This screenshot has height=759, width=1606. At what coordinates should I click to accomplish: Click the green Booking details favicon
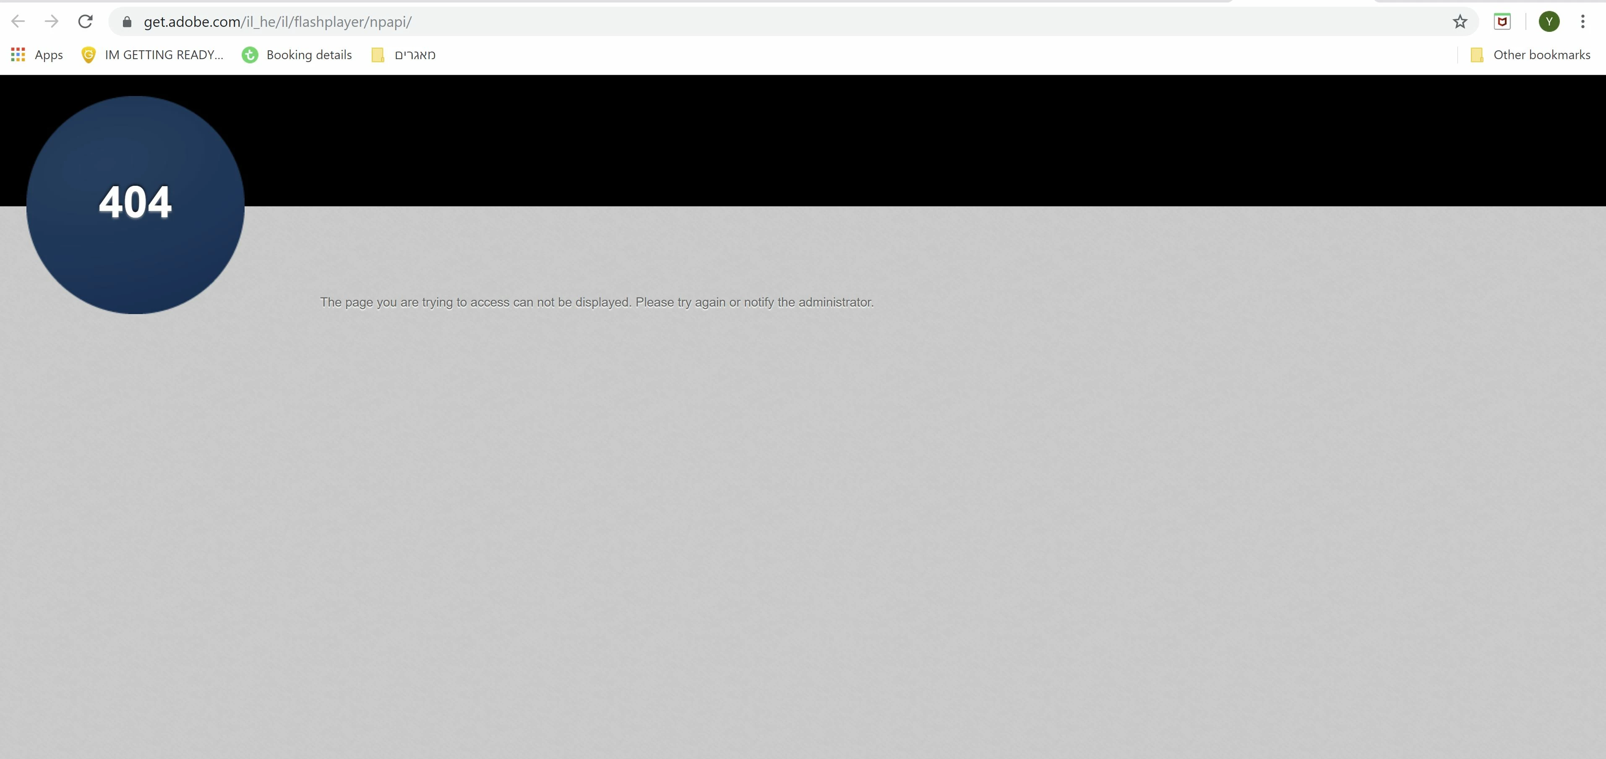tap(250, 55)
